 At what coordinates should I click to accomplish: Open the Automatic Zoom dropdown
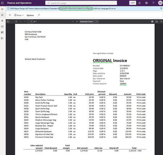[89, 21]
